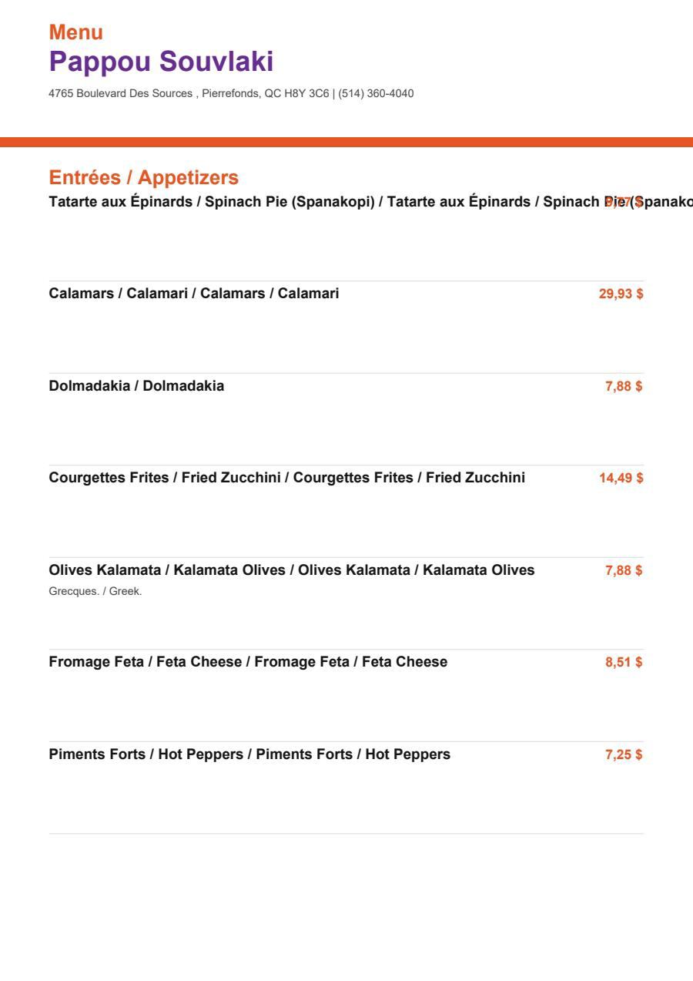The height and width of the screenshot is (981, 693).
Task: Click the Kalamata Olives 7,88 $ price
Action: 624,570
